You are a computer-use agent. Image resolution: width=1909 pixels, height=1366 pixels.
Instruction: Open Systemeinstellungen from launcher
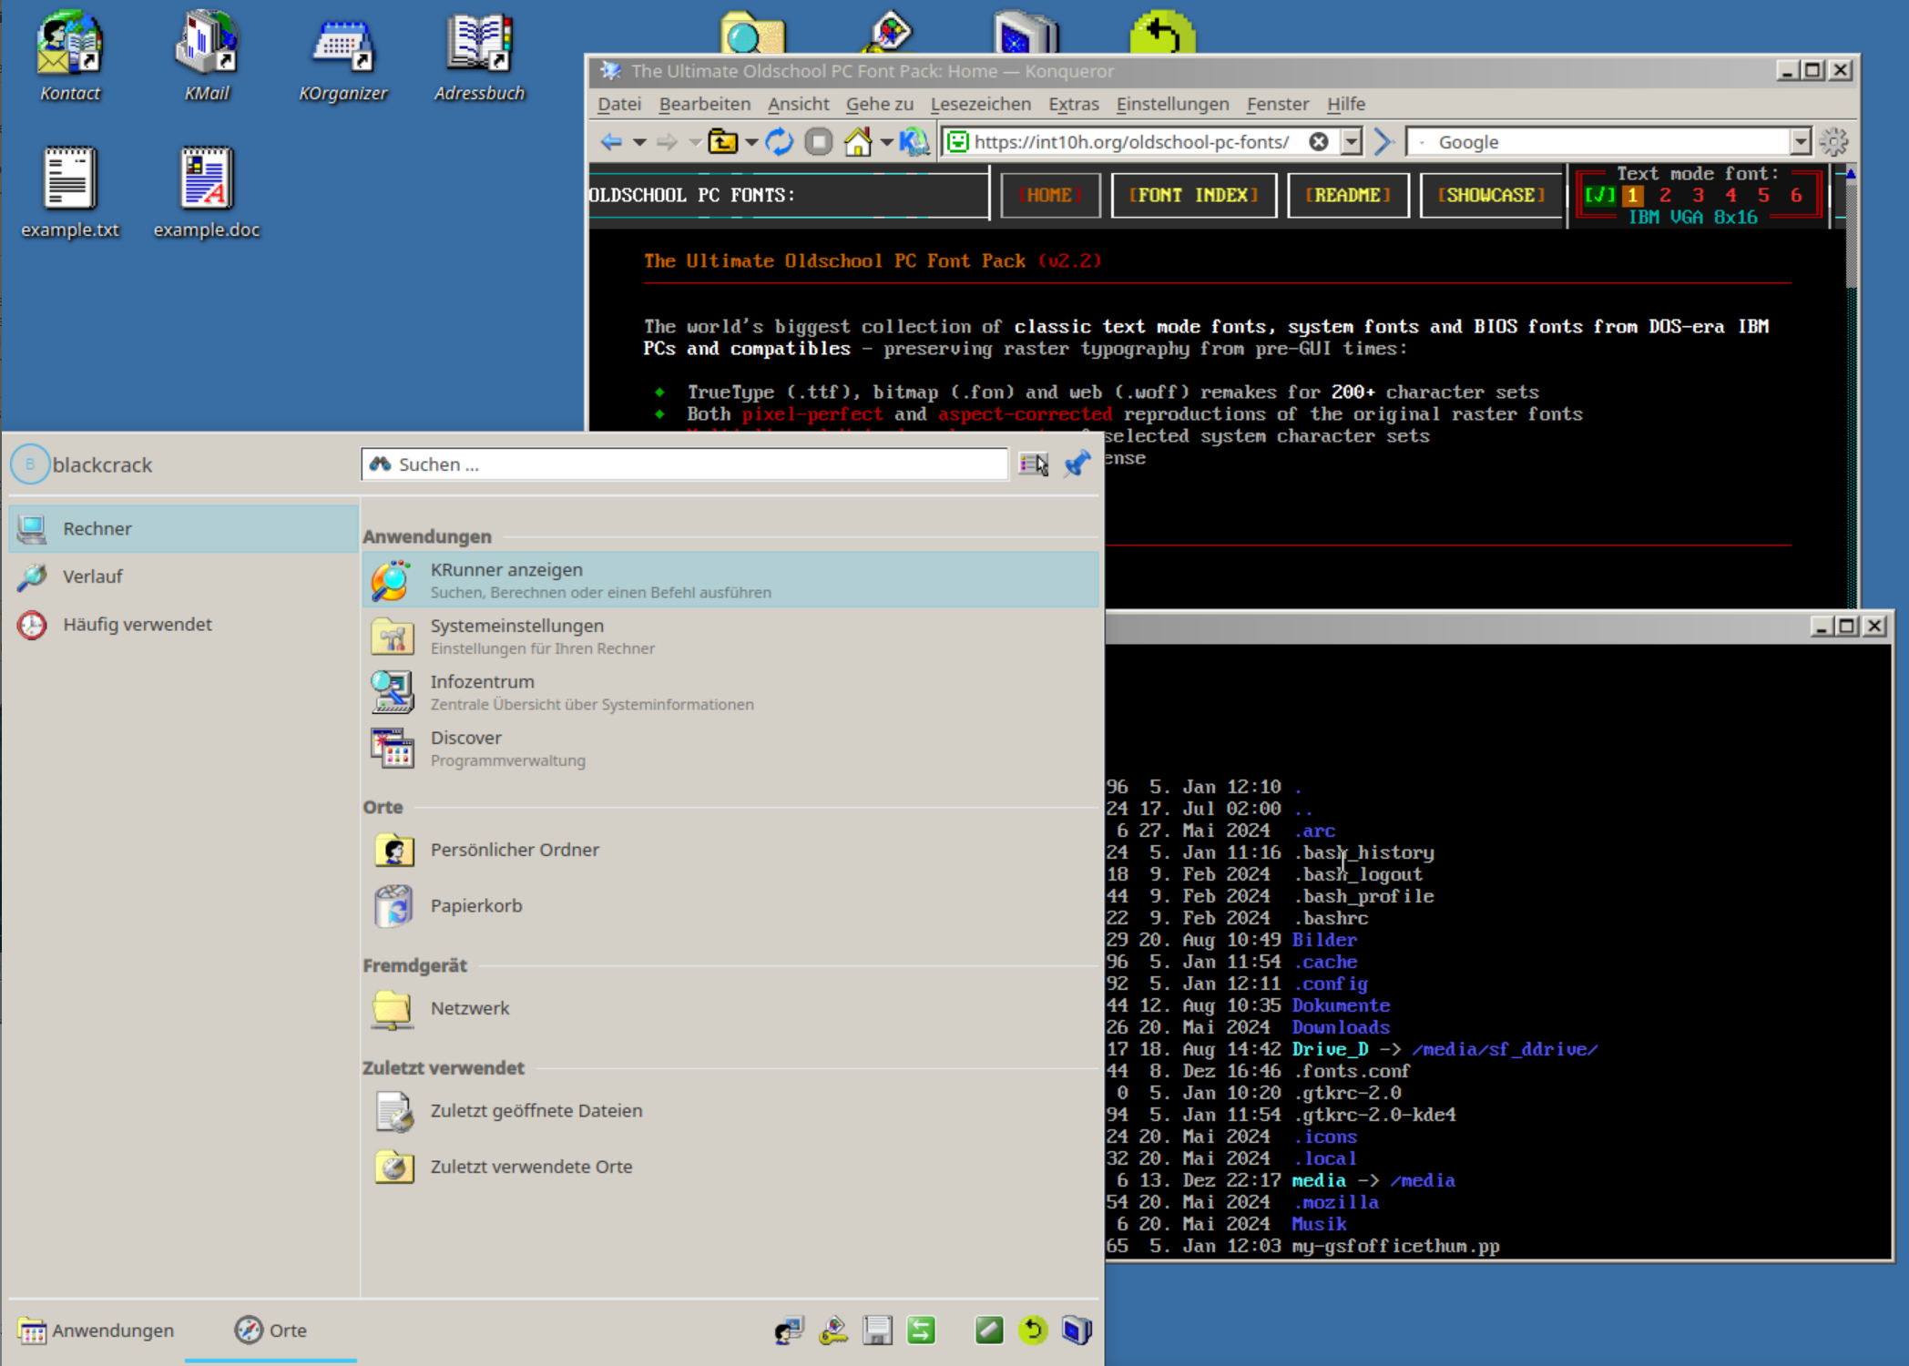tap(730, 636)
